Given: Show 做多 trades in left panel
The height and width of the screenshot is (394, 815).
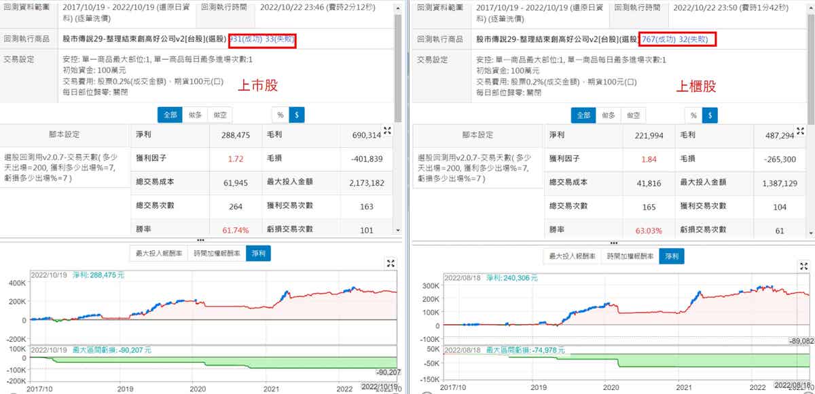Looking at the screenshot, I should coord(194,115).
